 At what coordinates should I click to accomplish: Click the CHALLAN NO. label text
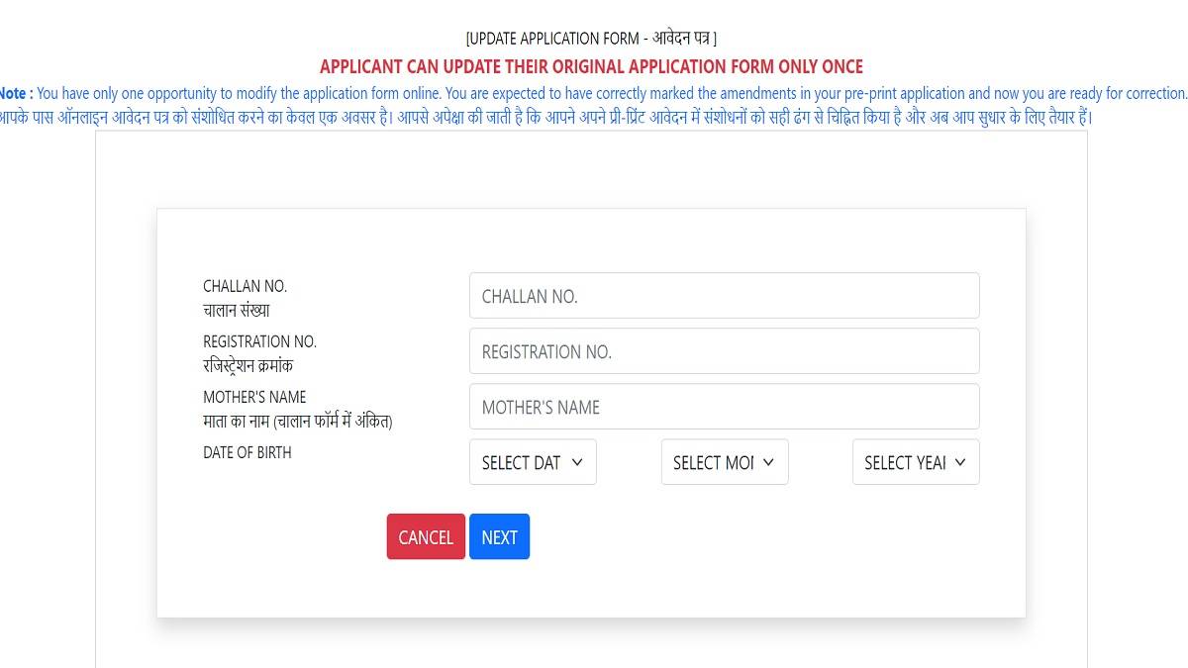[x=245, y=286]
